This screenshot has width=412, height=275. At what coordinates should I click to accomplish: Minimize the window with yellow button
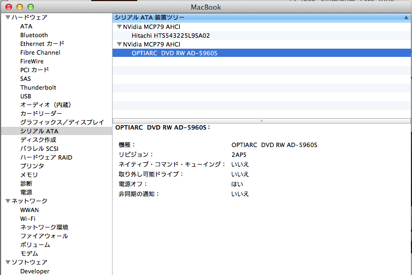tap(20, 7)
